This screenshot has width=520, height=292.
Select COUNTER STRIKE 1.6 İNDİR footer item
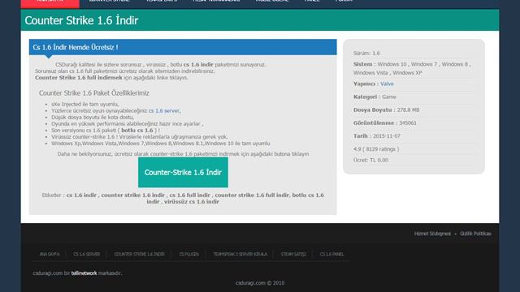[139, 254]
